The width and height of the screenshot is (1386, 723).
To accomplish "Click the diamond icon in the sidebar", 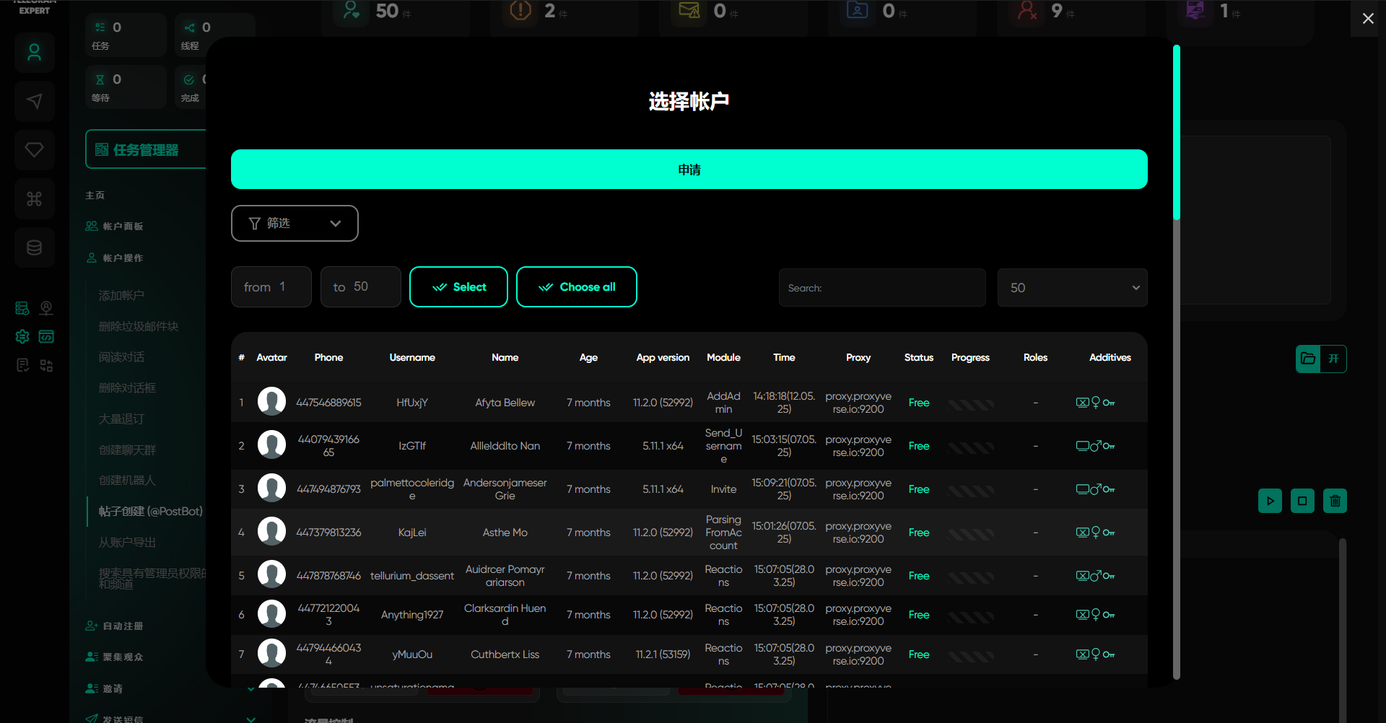I will click(34, 150).
